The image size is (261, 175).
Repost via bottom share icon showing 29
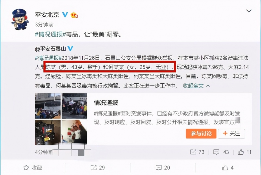point(98,168)
